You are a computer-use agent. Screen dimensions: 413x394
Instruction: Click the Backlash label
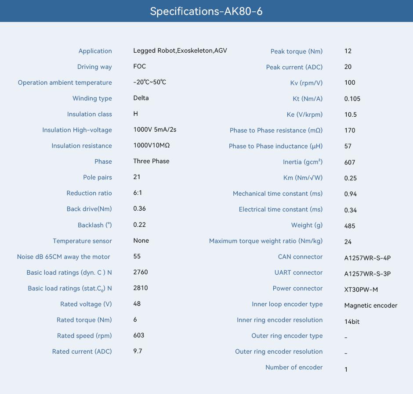(x=95, y=225)
